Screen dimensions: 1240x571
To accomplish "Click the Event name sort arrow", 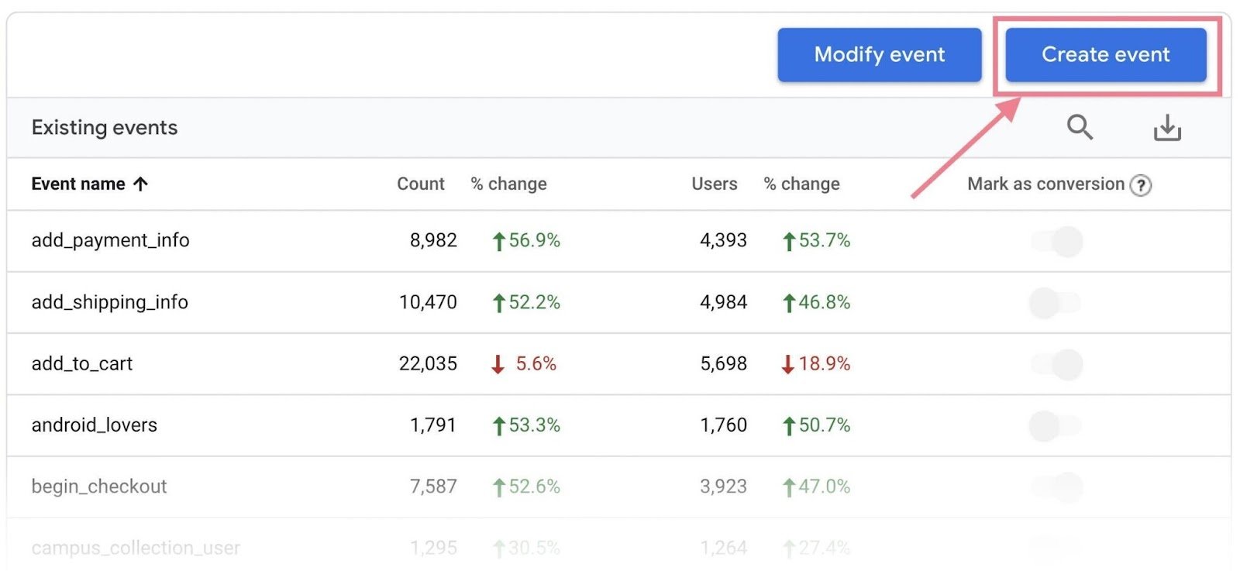I will click(x=140, y=184).
